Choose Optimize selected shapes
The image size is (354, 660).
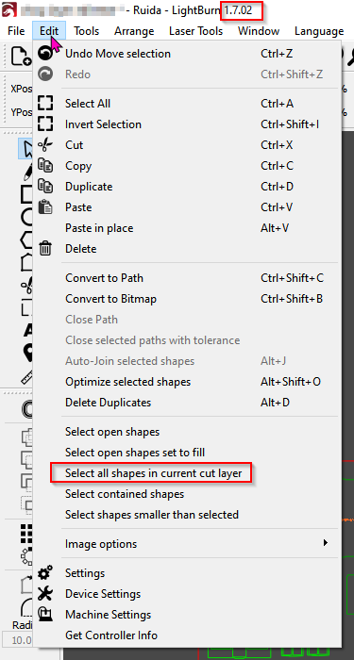click(128, 382)
